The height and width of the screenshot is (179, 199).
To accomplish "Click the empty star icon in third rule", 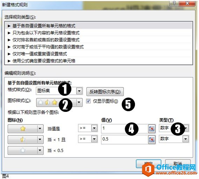I will click(23, 150).
